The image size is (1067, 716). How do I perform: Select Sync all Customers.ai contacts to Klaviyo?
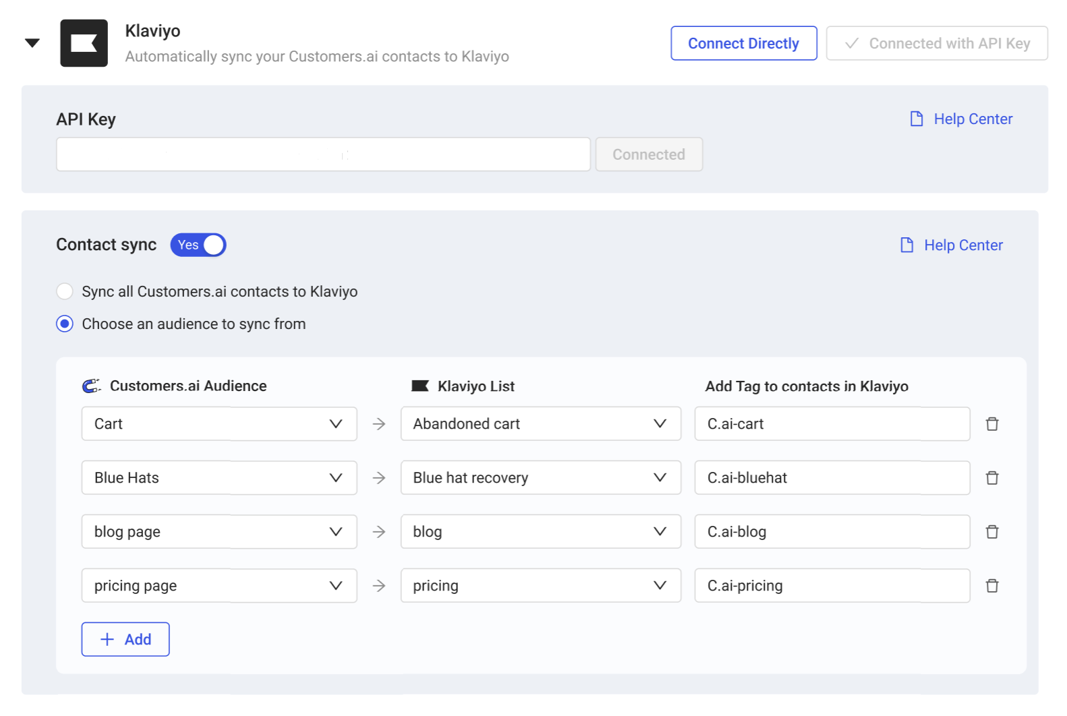65,291
